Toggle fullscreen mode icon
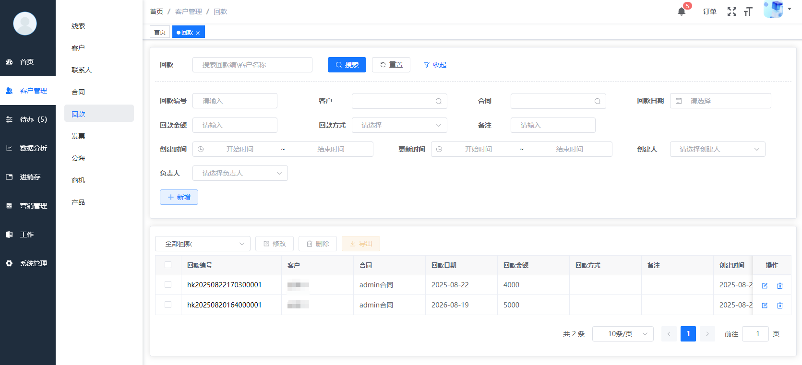 coord(731,12)
